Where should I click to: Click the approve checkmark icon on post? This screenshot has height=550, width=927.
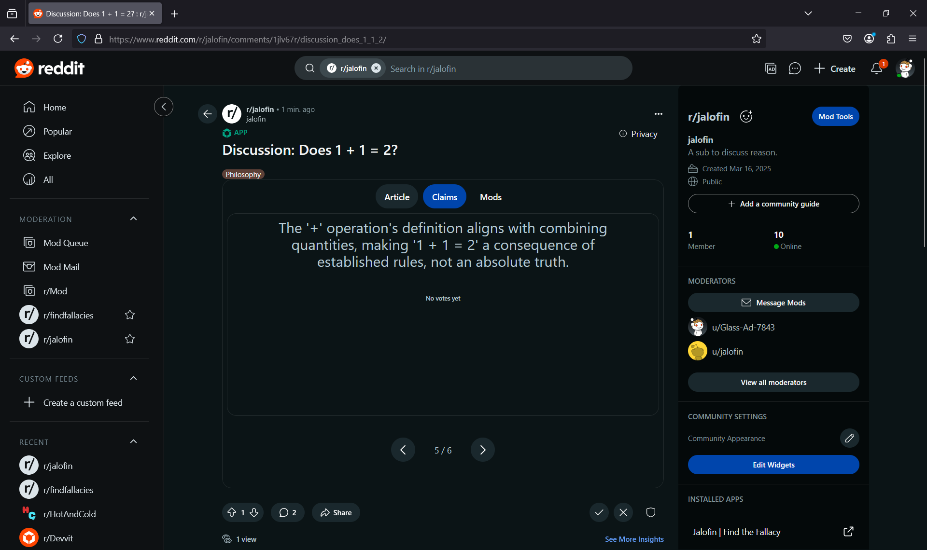point(599,512)
